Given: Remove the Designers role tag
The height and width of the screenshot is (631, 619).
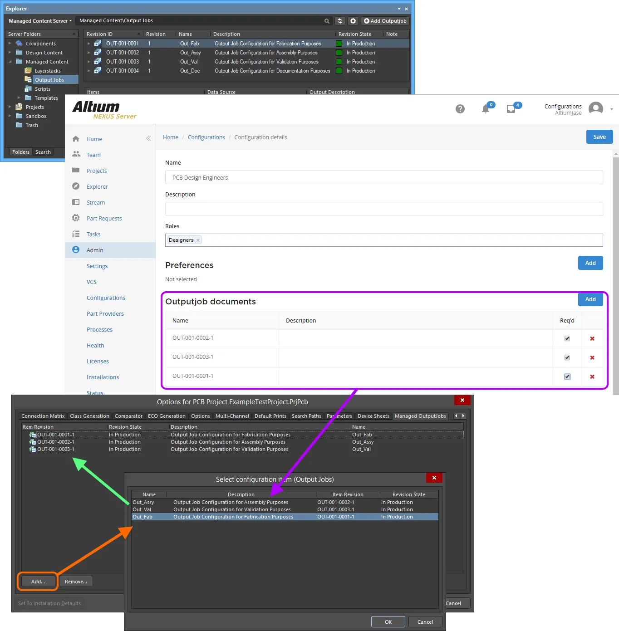Looking at the screenshot, I should click(198, 240).
